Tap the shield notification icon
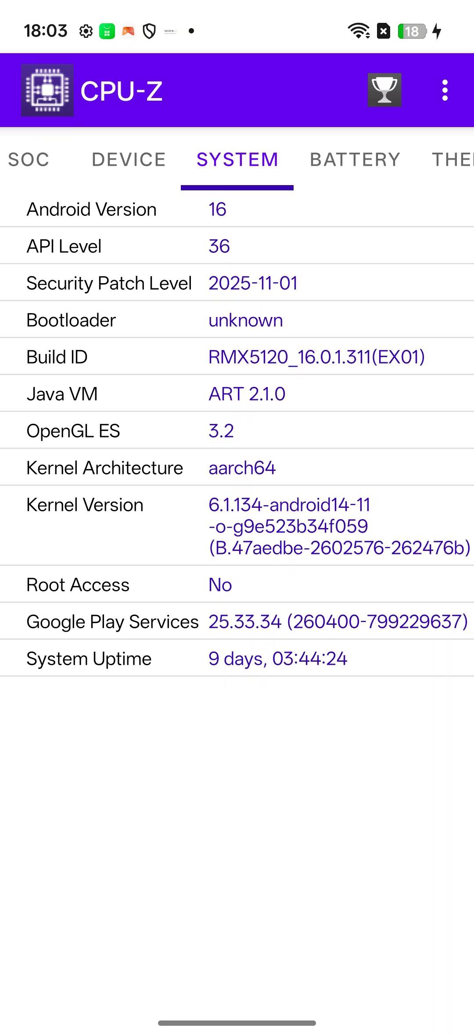 point(149,31)
